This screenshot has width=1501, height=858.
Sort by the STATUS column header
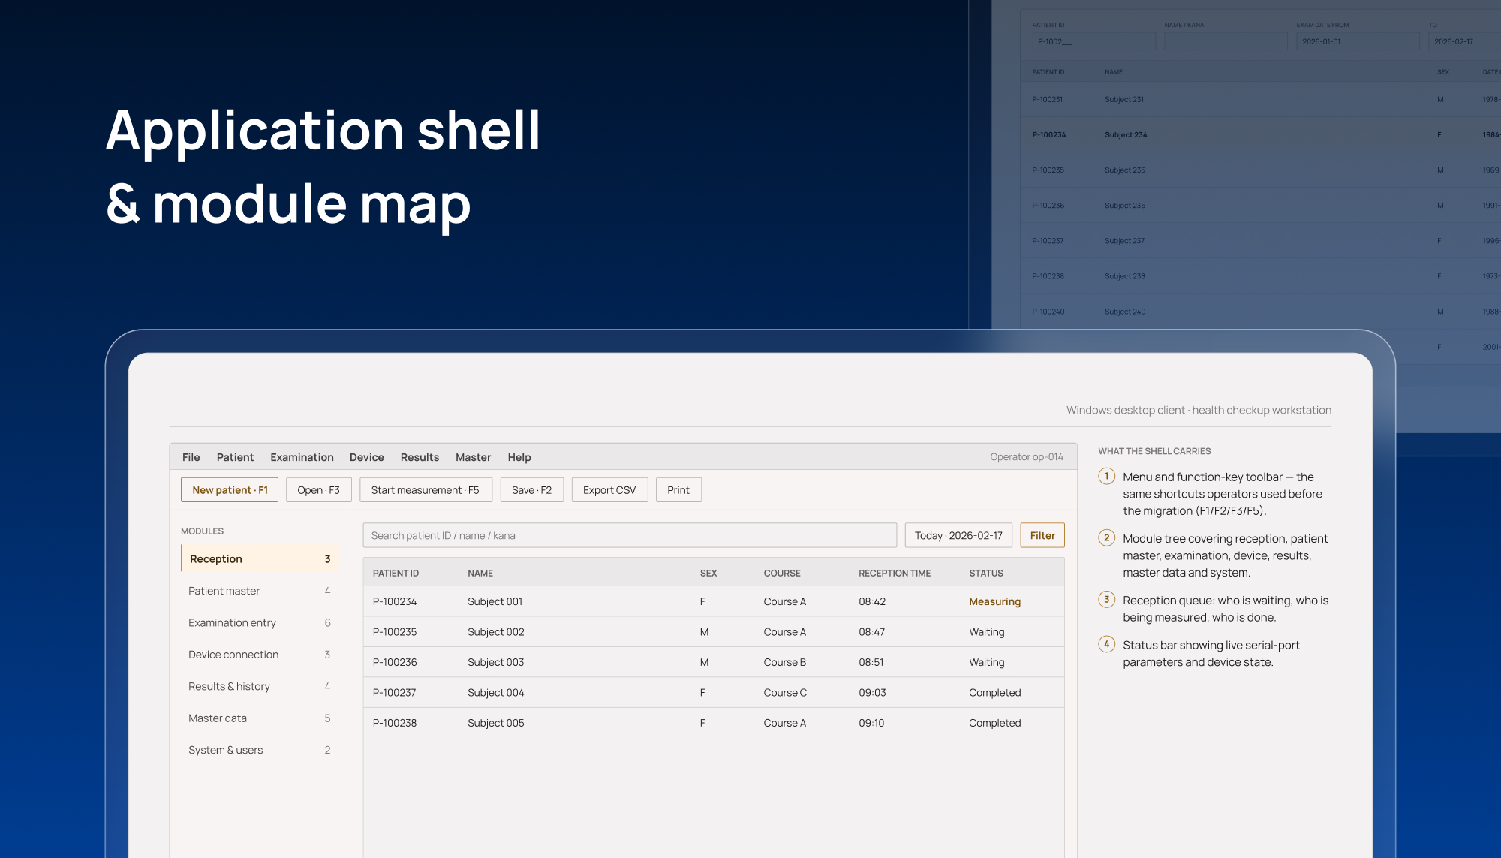coord(985,573)
